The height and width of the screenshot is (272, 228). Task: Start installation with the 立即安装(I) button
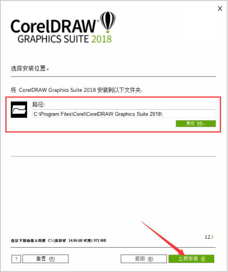pos(191,259)
